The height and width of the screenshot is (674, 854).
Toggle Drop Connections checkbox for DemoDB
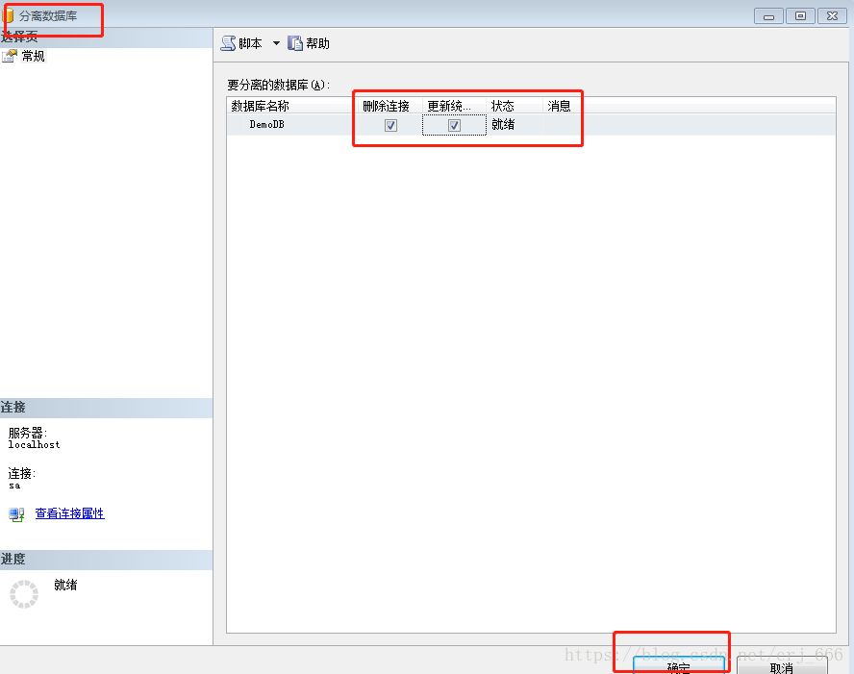[x=390, y=125]
